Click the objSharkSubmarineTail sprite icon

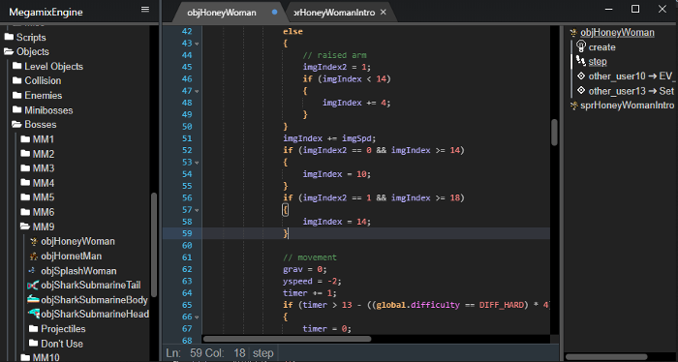[x=33, y=286]
